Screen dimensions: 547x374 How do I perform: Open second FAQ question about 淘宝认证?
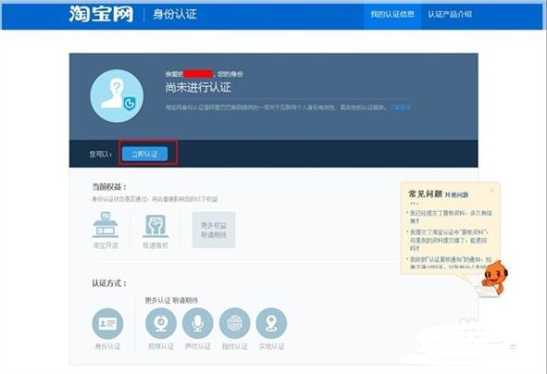coord(449,241)
